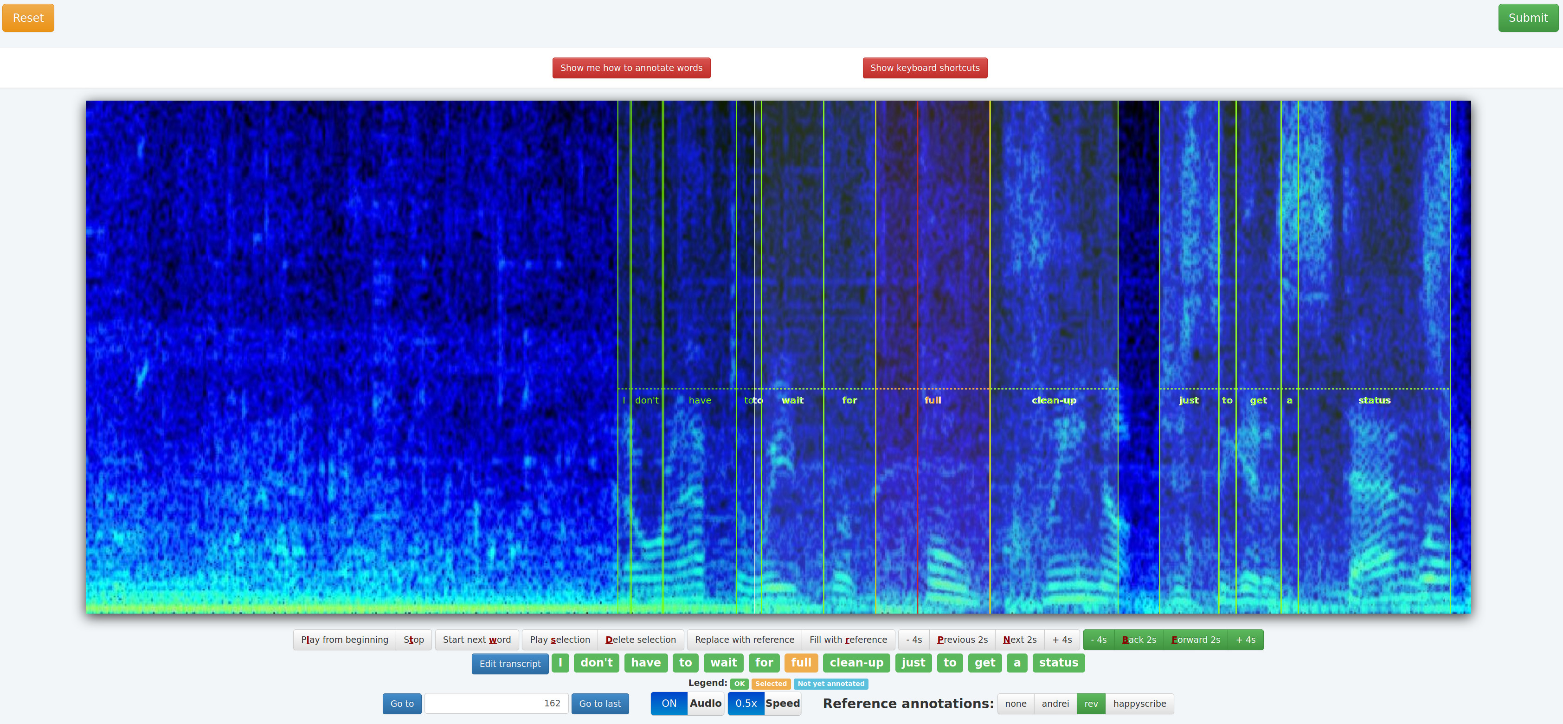This screenshot has height=724, width=1563.
Task: Click 'clean-up' label in spectrogram
Action: [x=1054, y=400]
